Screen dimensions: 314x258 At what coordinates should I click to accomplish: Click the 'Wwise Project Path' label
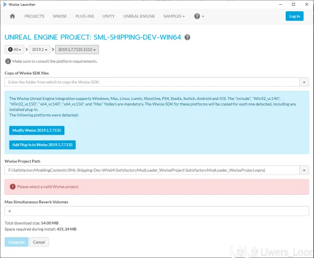click(22, 161)
